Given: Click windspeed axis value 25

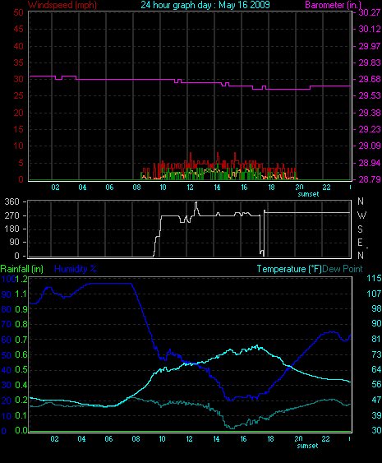Looking at the screenshot, I should tap(18, 95).
